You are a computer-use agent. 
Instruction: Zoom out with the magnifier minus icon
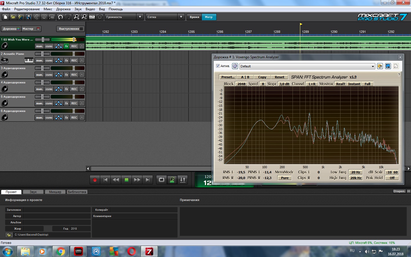tap(84, 17)
